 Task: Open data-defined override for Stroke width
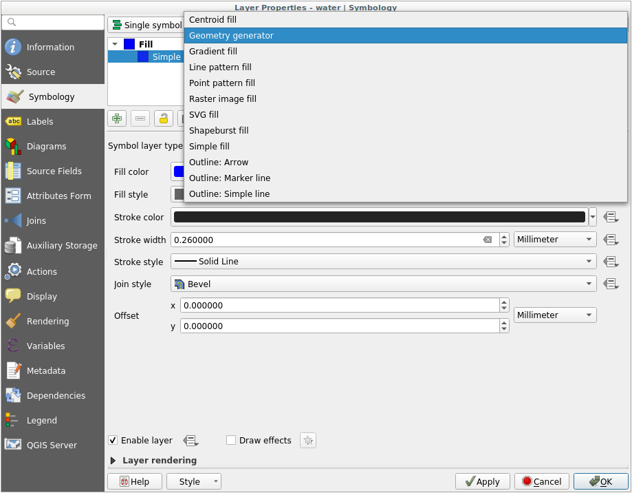tap(611, 240)
